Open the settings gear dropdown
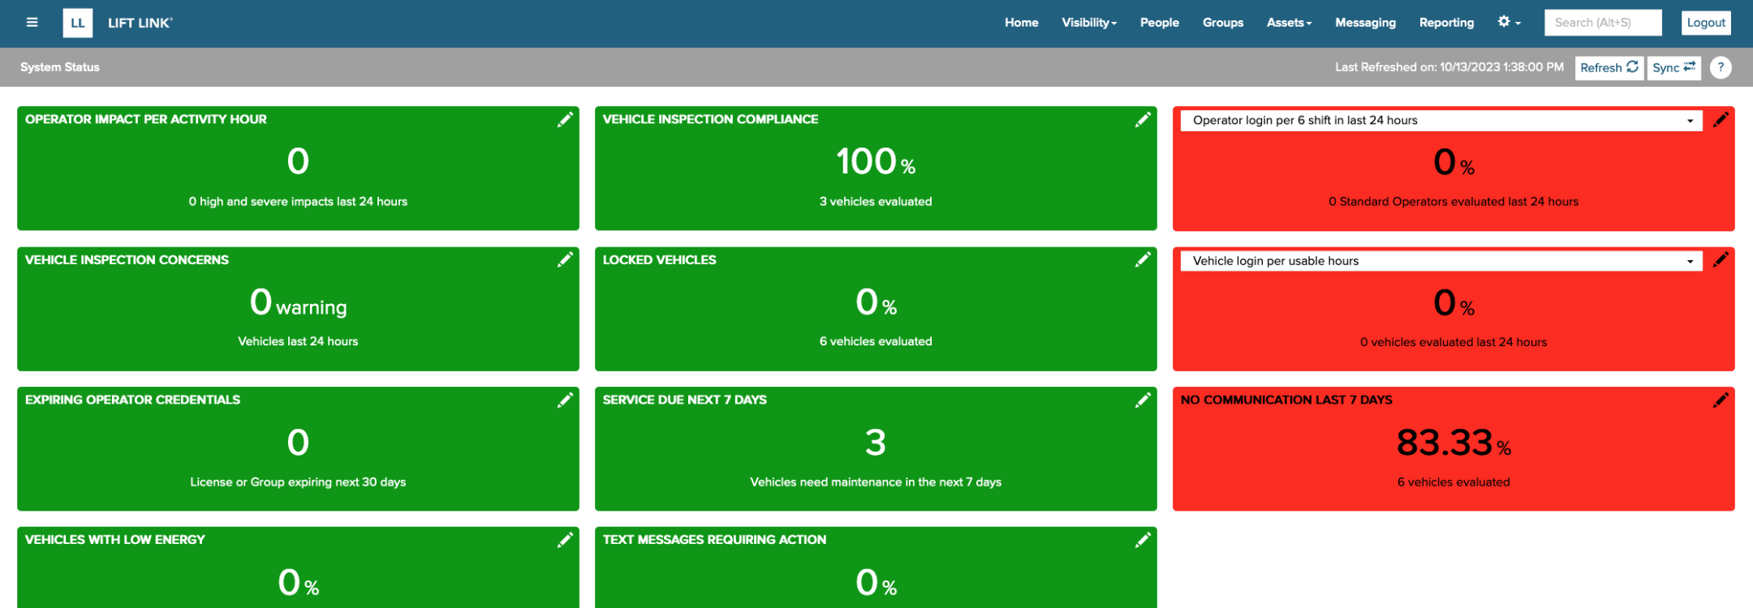Image resolution: width=1753 pixels, height=608 pixels. (x=1509, y=22)
